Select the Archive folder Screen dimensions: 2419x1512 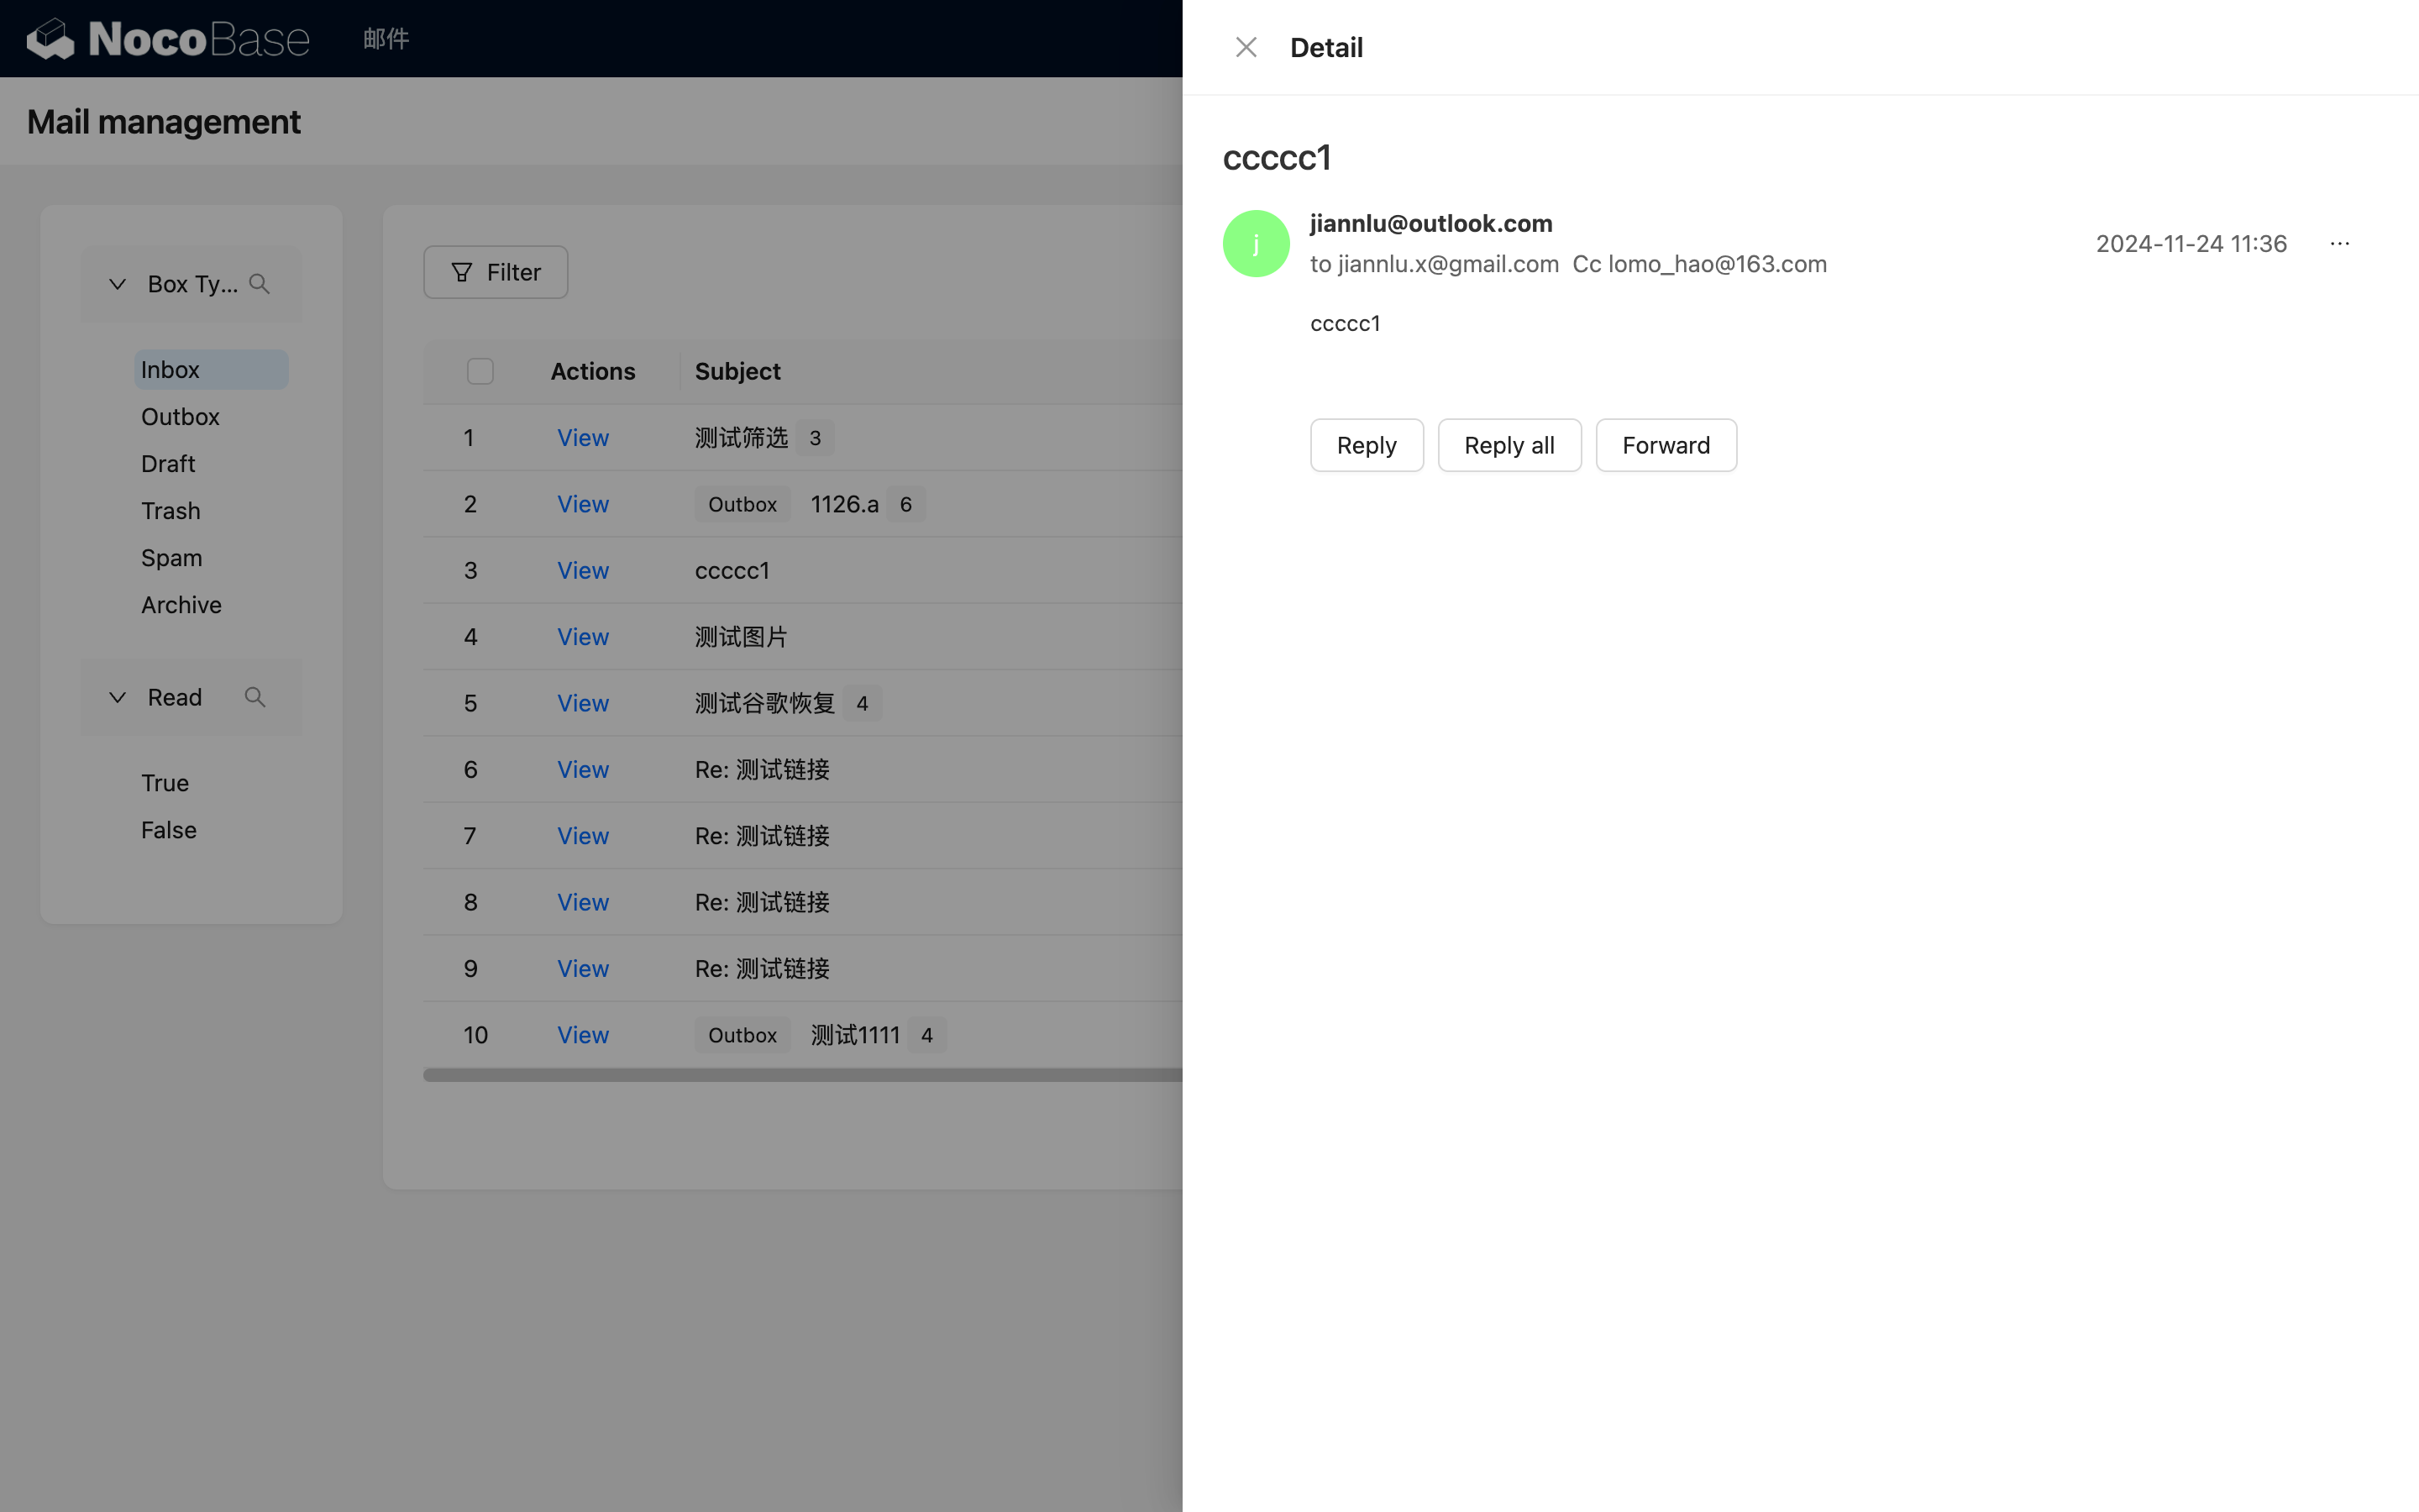[181, 605]
